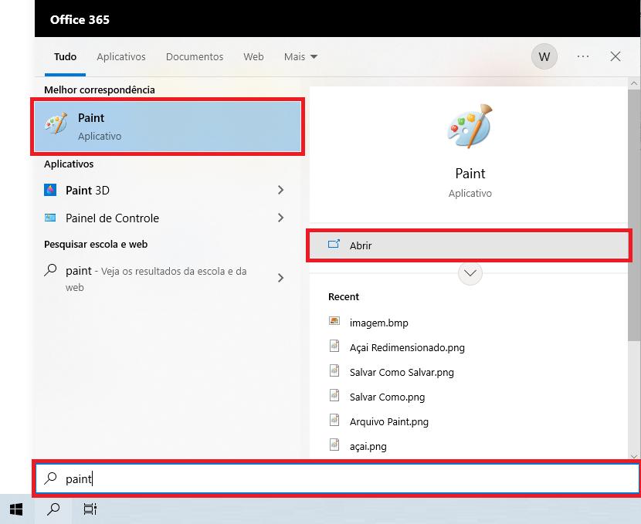Open the W user account avatar
Viewport: 641px width, 524px height.
544,56
